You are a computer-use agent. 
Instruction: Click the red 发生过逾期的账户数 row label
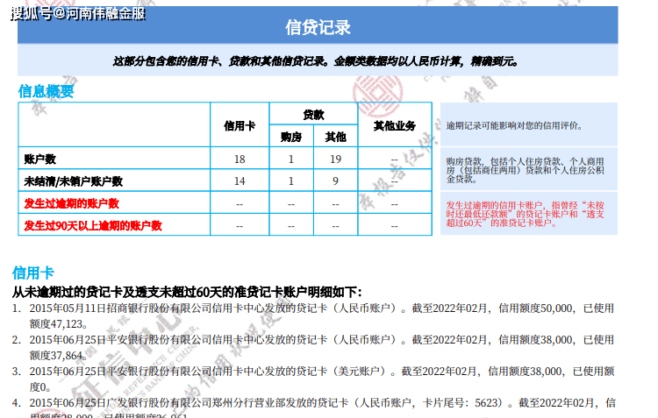click(x=71, y=203)
